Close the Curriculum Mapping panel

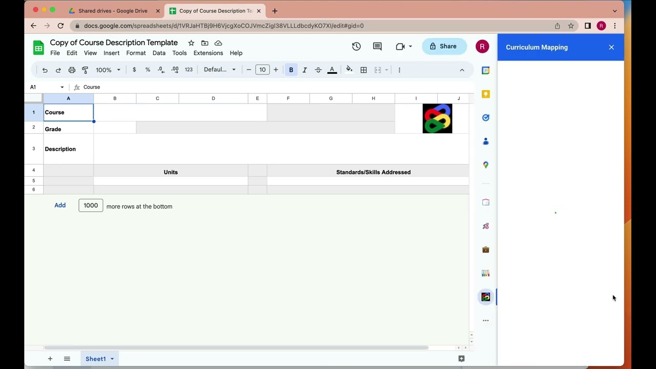pos(611,47)
